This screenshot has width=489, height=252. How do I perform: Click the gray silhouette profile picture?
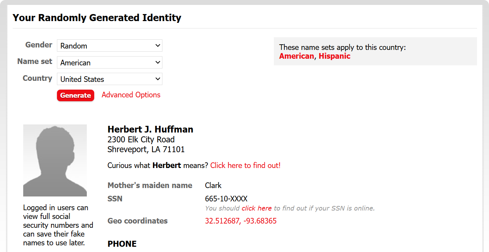(55, 160)
